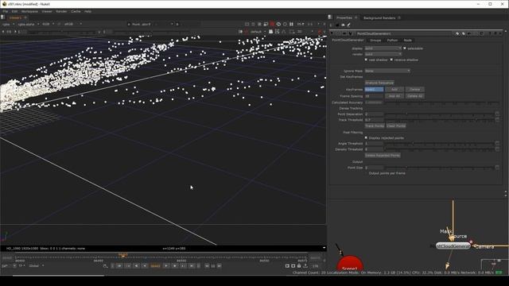Click the Add All button
This screenshot has height=286, width=509.
point(394,96)
